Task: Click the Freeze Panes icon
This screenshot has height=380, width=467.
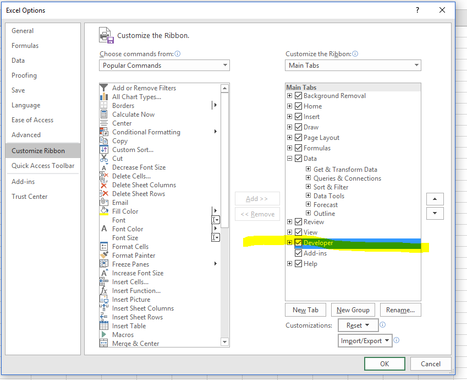Action: click(x=103, y=264)
